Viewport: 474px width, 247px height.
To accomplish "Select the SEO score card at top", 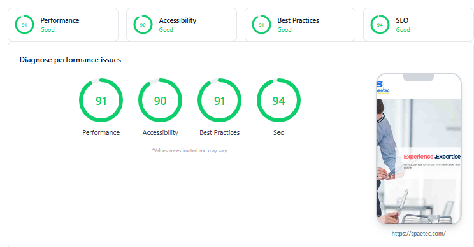I will point(419,24).
